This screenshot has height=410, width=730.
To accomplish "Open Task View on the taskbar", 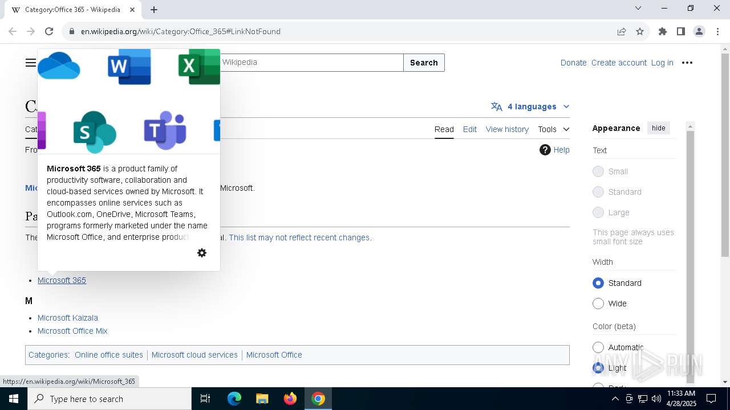I will tap(205, 399).
